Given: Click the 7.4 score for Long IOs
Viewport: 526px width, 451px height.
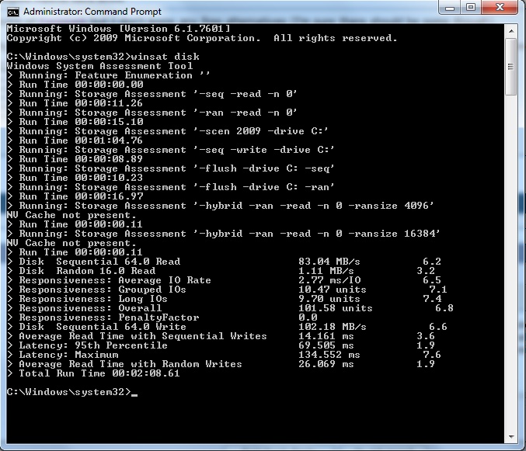Looking at the screenshot, I should [432, 299].
